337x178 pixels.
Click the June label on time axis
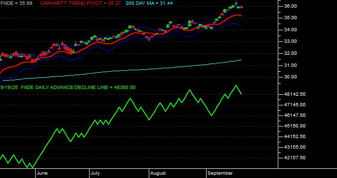[x=42, y=173]
